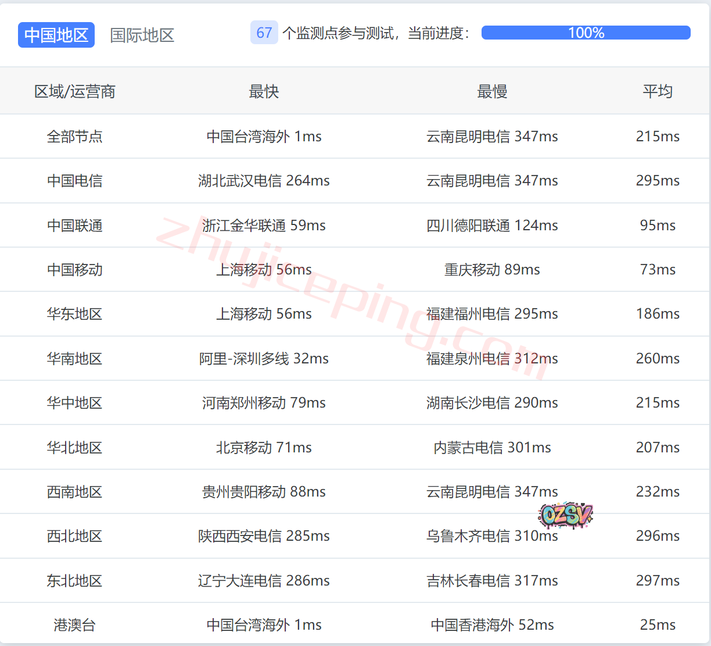Viewport: 711px width, 646px height.
Task: Click the 中国移动 row label
Action: click(75, 270)
